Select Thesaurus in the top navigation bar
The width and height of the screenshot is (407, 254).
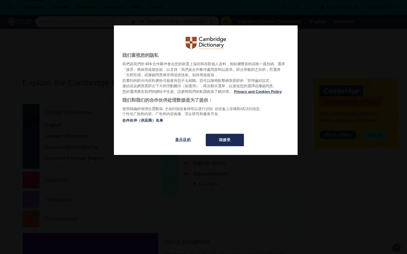tap(113, 7)
